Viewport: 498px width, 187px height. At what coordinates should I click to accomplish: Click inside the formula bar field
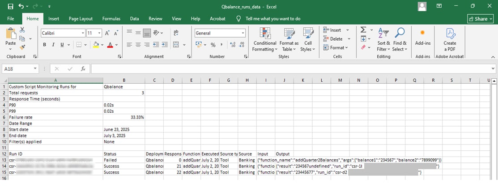pyautogui.click(x=290, y=68)
